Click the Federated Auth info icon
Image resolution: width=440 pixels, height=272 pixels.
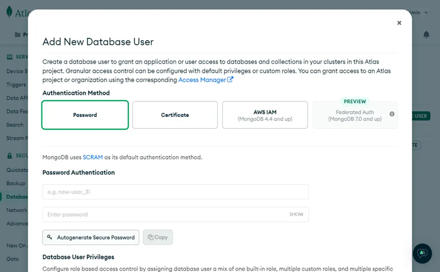click(392, 114)
